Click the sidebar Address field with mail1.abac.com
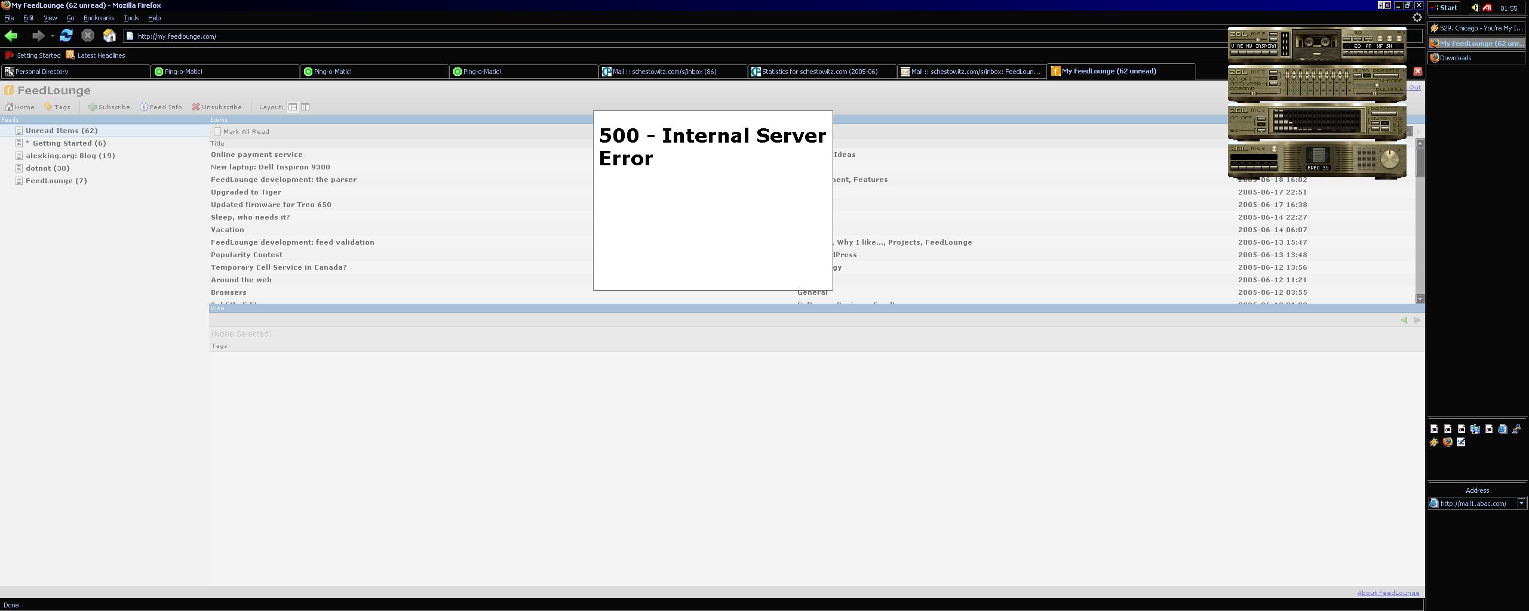 (x=1477, y=504)
